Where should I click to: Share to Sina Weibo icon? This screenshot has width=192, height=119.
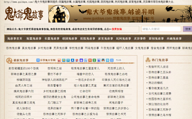pyautogui.click(x=59, y=60)
